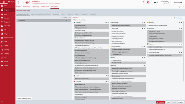
Task: Enable Trening indywidualny piłkarzy checkbox
Action: point(148,49)
